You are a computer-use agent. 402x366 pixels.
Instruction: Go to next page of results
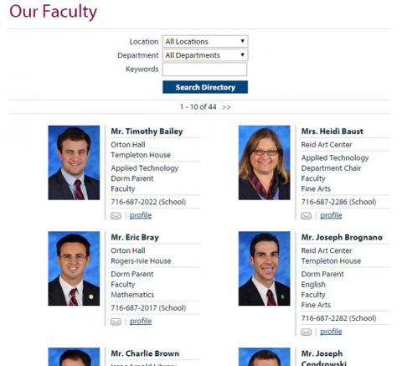(226, 107)
